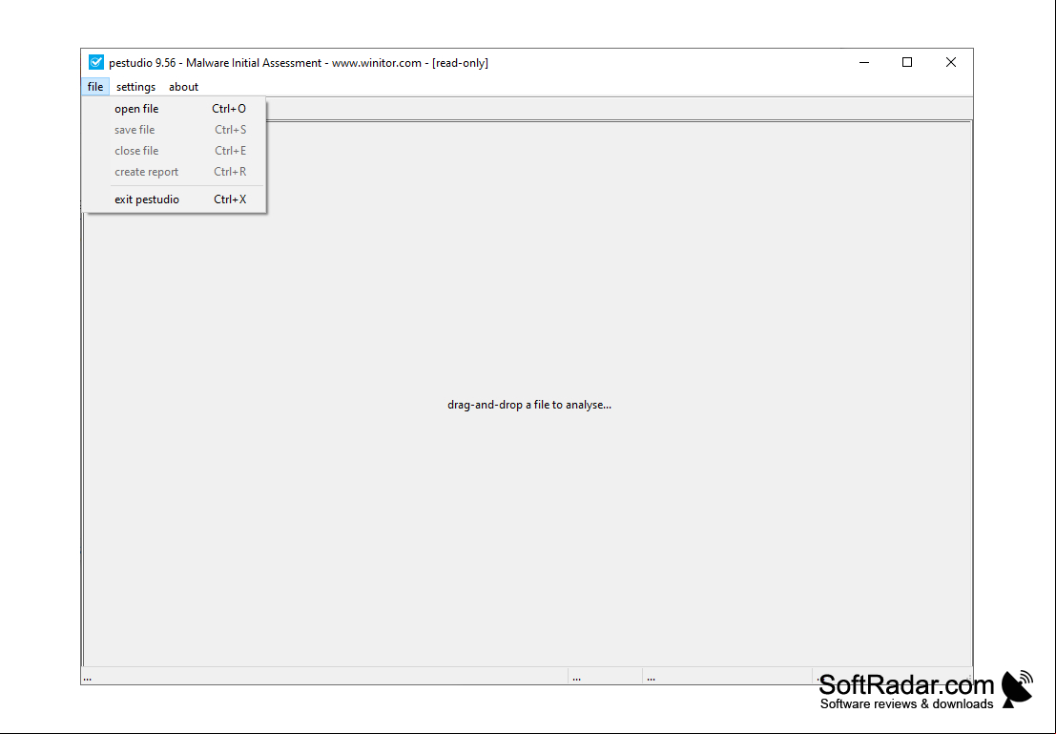This screenshot has width=1056, height=734.
Task: Select the greyed save file entry
Action: pyautogui.click(x=175, y=130)
